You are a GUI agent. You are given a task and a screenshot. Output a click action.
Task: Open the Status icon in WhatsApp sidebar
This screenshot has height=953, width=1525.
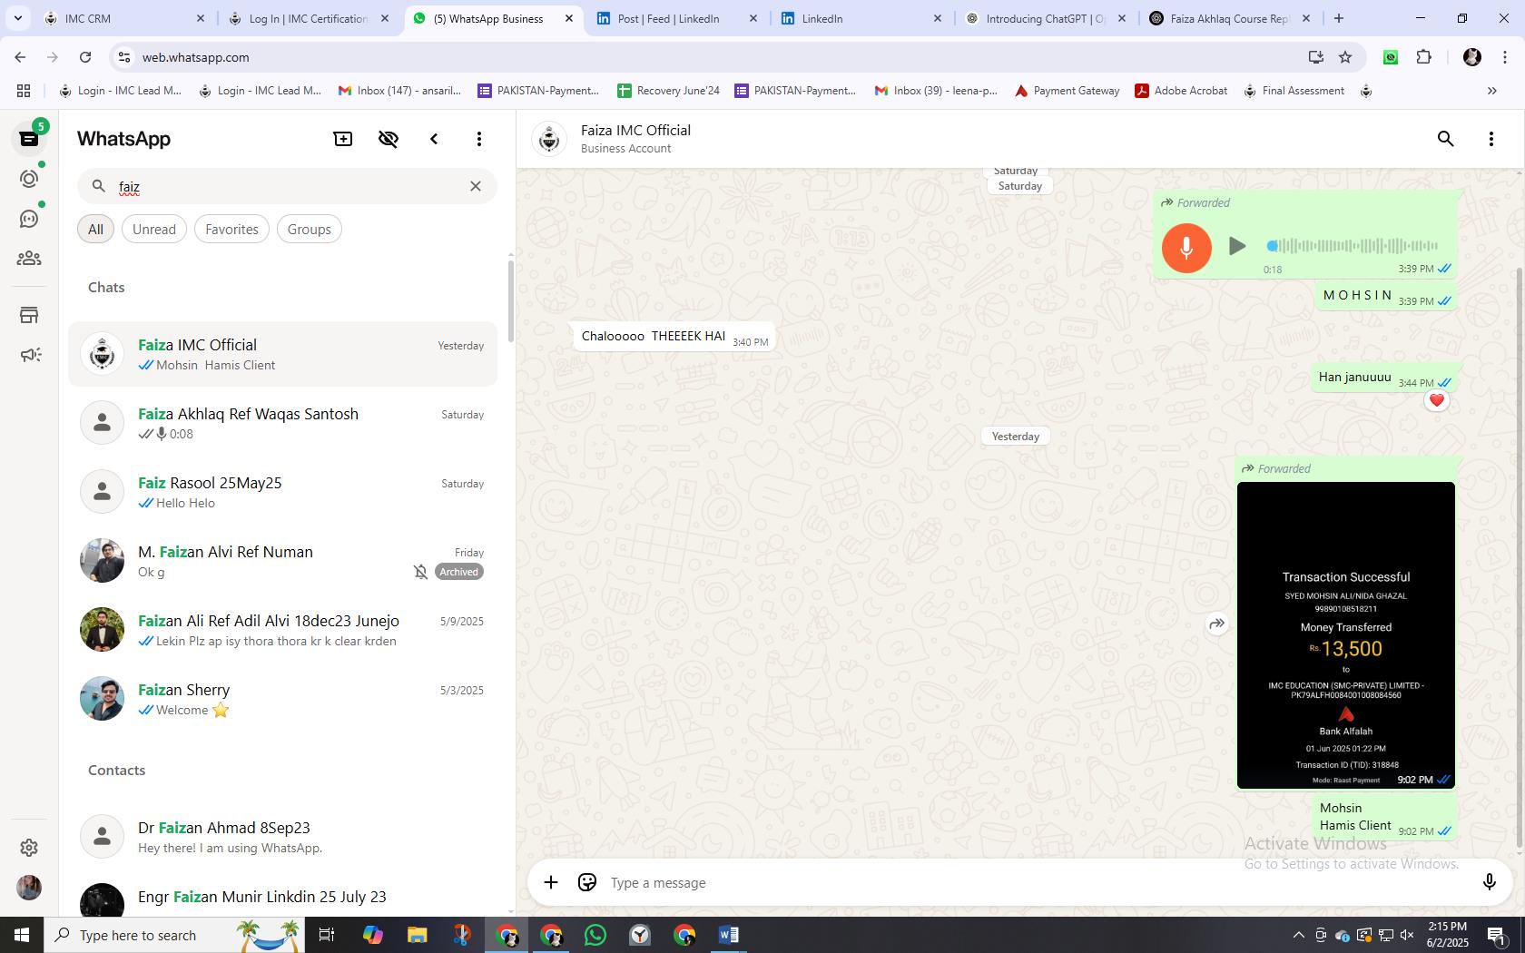click(29, 179)
